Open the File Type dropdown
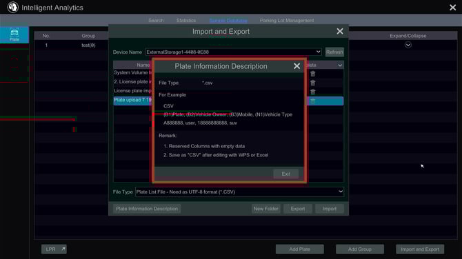The image size is (462, 259). [239, 192]
